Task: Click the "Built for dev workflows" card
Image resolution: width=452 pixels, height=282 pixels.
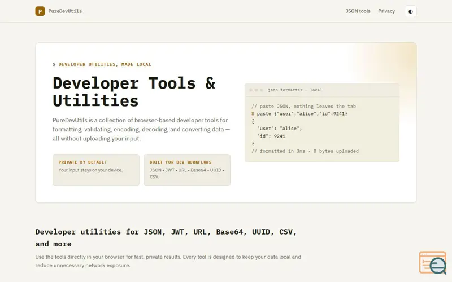Action: [187, 170]
